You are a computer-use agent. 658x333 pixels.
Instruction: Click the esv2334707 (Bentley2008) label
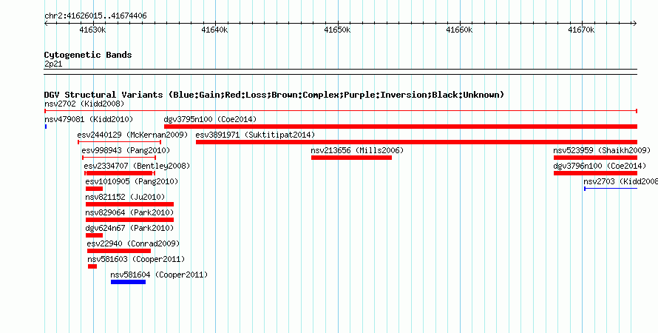(x=137, y=166)
